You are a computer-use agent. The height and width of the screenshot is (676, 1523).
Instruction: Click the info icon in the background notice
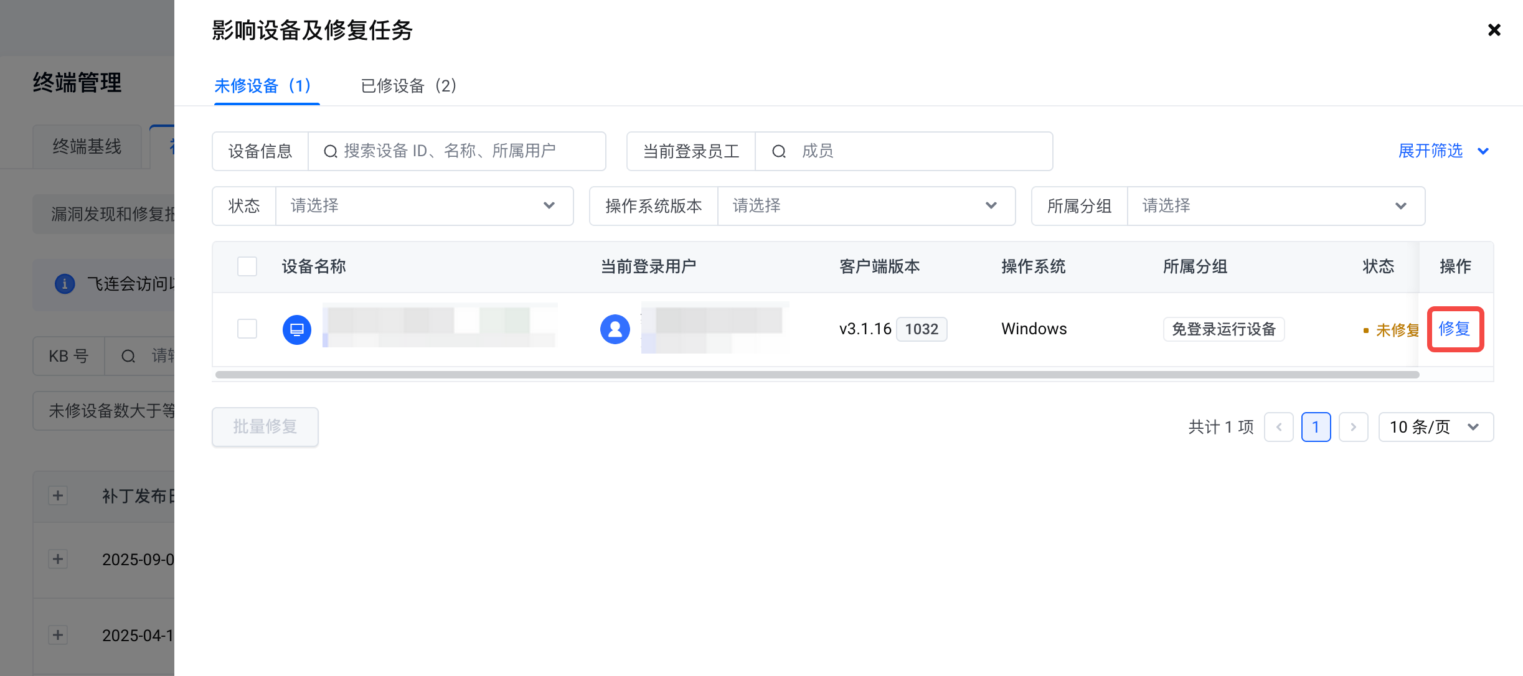click(65, 284)
